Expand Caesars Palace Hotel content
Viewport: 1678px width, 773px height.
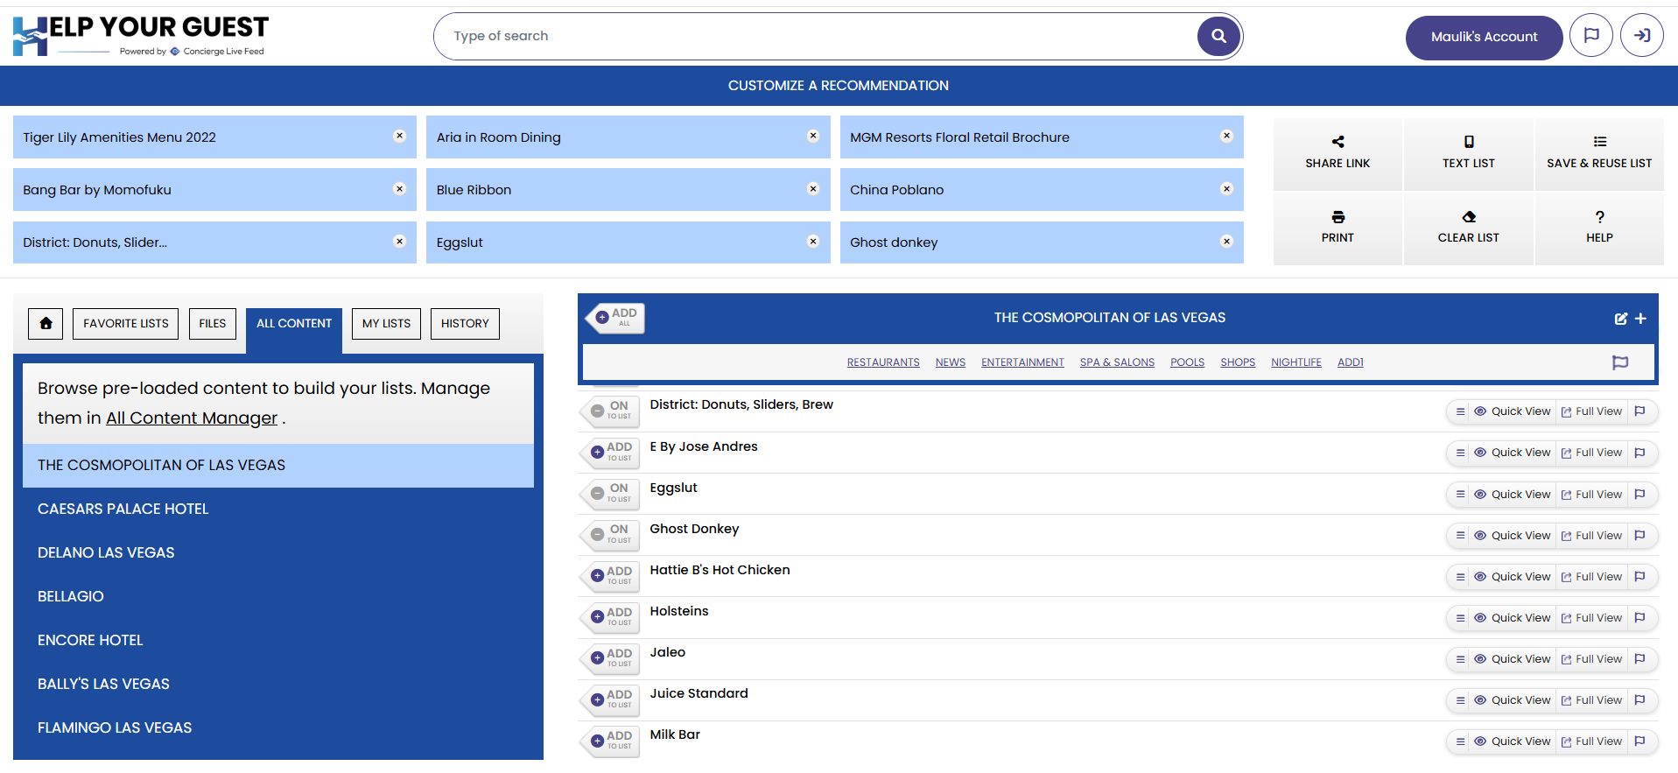(123, 509)
